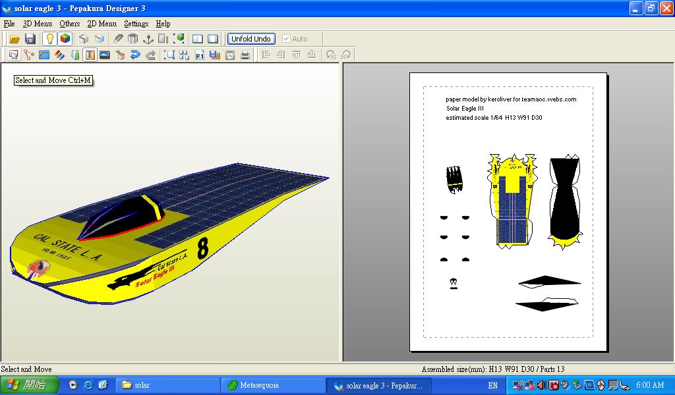Click the P.1 page icon in the toolbar
The height and width of the screenshot is (395, 675).
(x=200, y=55)
